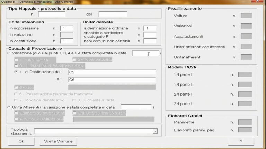The image size is (266, 149).
Task: Check the 1 - Planimetrica checkbox
Action: pos(16,60)
